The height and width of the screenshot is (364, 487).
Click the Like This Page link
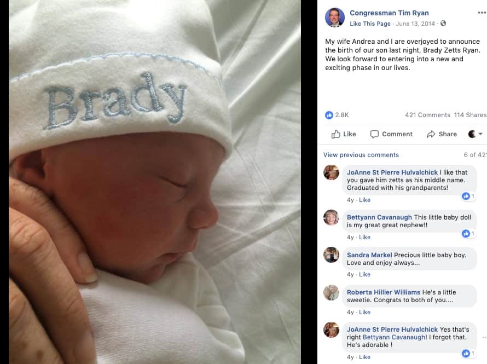pos(370,24)
